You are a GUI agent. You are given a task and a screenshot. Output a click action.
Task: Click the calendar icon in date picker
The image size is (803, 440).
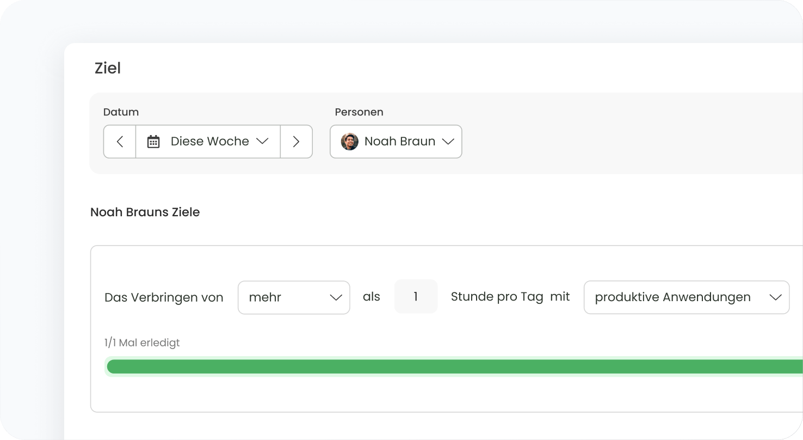pos(153,142)
